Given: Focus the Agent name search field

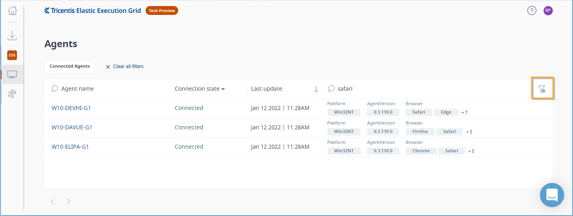Looking at the screenshot, I should (x=108, y=89).
